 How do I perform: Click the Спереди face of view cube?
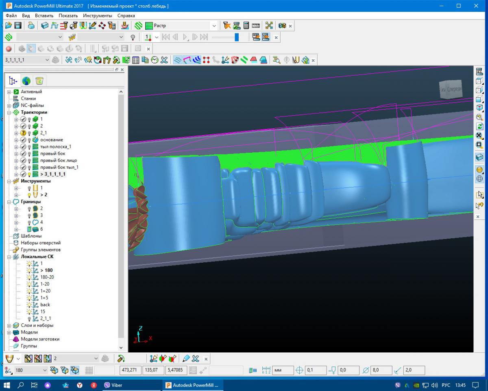(x=454, y=89)
